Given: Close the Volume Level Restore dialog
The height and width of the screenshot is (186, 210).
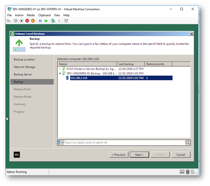Looking at the screenshot, I should click(x=191, y=34).
